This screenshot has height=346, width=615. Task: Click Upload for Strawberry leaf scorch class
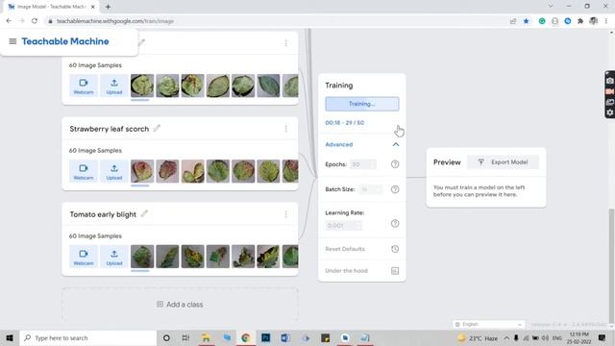point(114,171)
